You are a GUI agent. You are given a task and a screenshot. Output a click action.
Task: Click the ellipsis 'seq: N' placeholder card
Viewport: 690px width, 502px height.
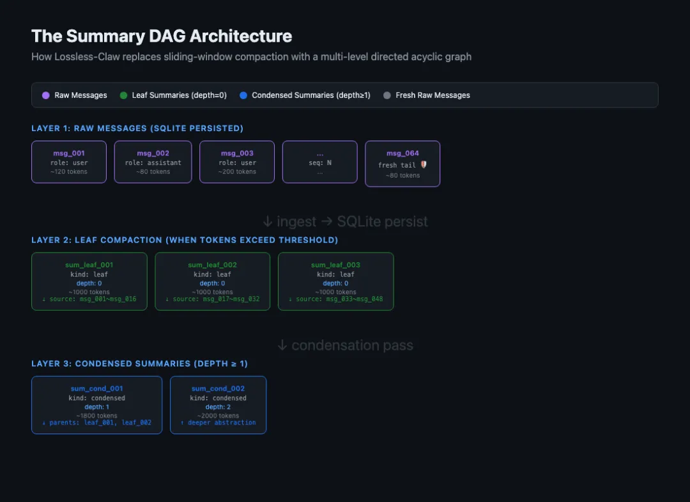[x=319, y=162]
